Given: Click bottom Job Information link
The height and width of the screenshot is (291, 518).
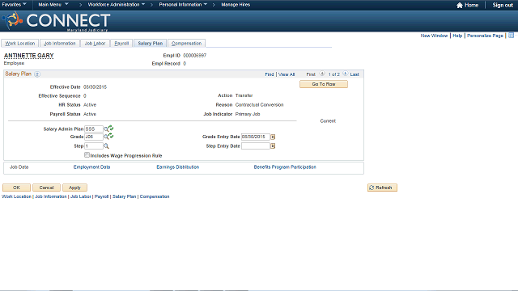Looking at the screenshot, I should click(51, 196).
